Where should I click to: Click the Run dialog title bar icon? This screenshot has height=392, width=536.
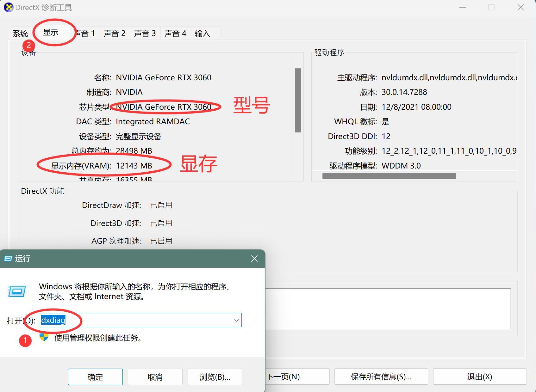click(x=8, y=259)
